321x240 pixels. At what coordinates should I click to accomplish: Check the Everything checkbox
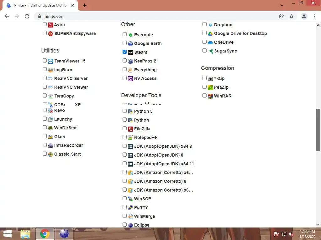124,69
